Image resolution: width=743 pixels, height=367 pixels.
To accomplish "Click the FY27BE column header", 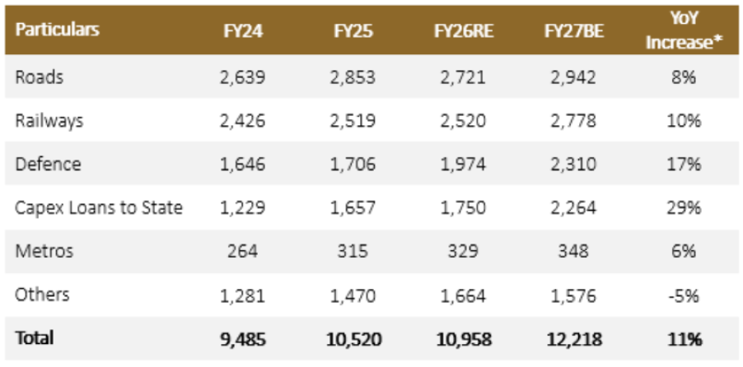I will pos(574,30).
